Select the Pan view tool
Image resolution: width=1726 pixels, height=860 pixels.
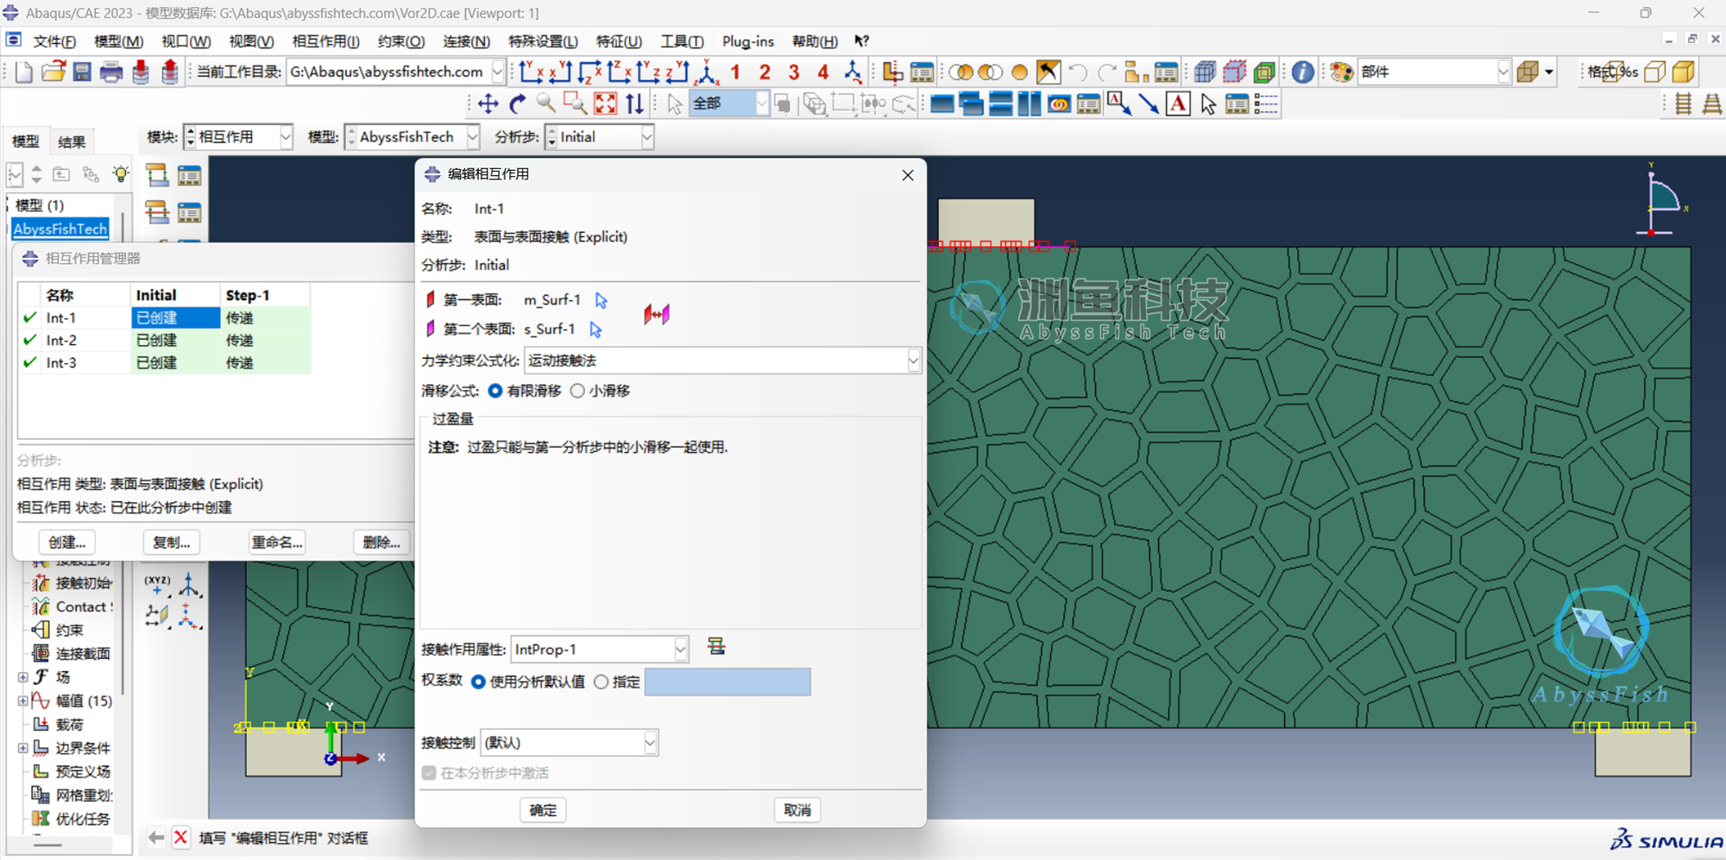pos(488,104)
